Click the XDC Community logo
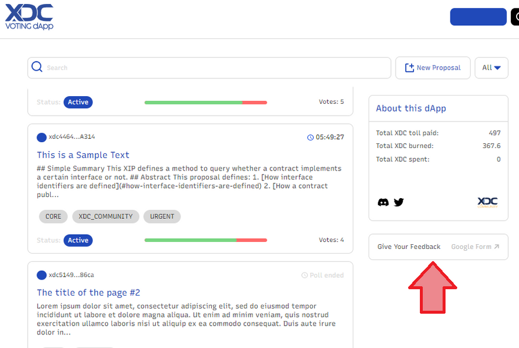 click(487, 202)
